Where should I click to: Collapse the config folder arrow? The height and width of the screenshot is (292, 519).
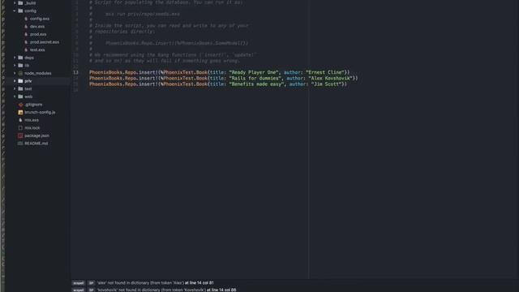click(x=15, y=11)
